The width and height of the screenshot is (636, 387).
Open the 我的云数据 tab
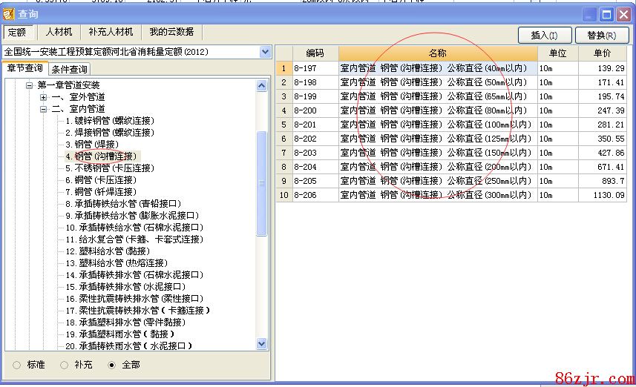[x=171, y=33]
